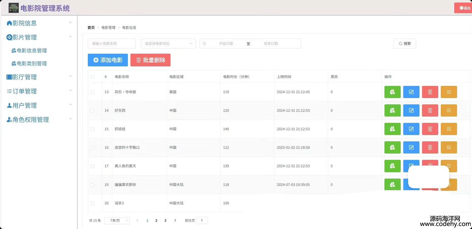Click the red trash icon for 抓娃娃
The image size is (472, 229).
tap(430, 129)
